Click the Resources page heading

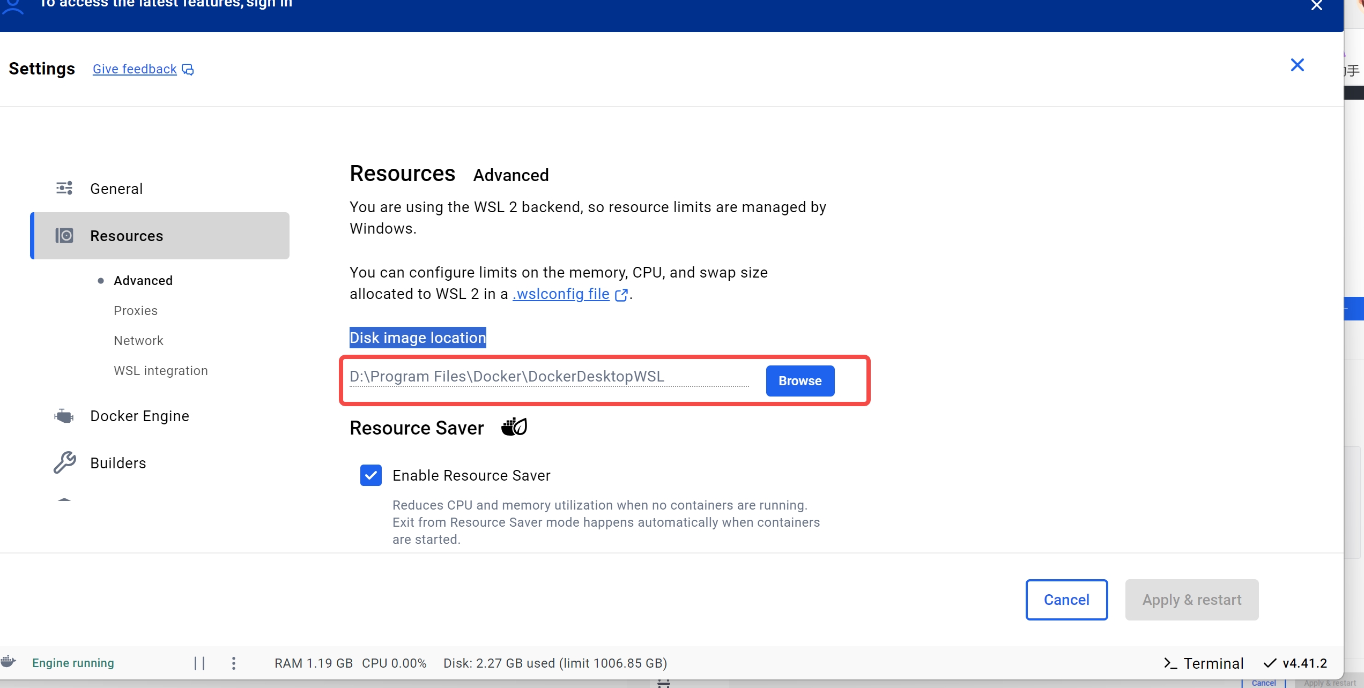tap(402, 174)
